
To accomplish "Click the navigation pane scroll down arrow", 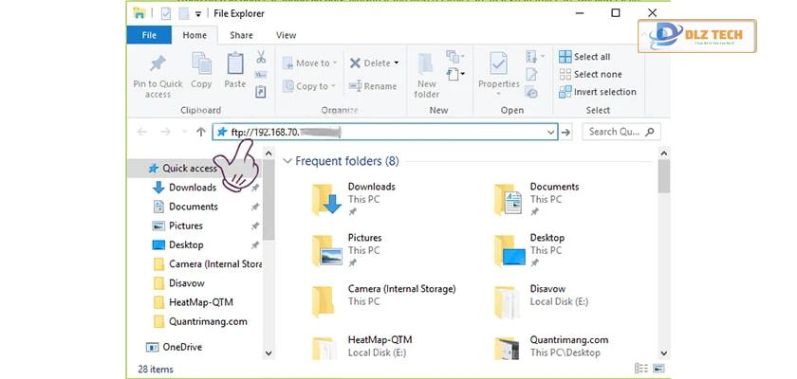I will (269, 353).
